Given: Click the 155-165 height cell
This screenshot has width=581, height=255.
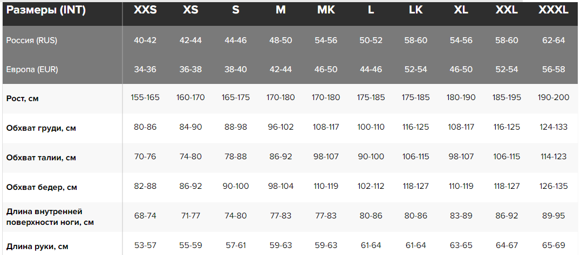Looking at the screenshot, I should [x=145, y=97].
